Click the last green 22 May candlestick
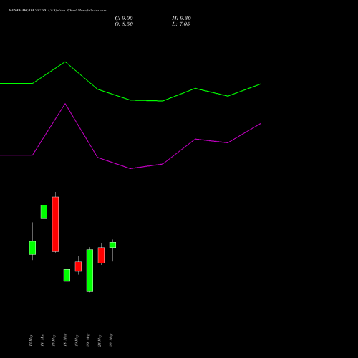358x358 pixels. click(x=112, y=245)
